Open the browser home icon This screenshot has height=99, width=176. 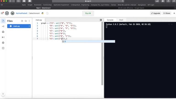(163, 1)
